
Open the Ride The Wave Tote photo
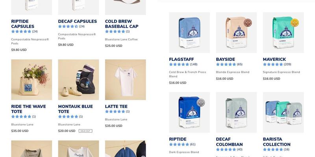(31, 80)
